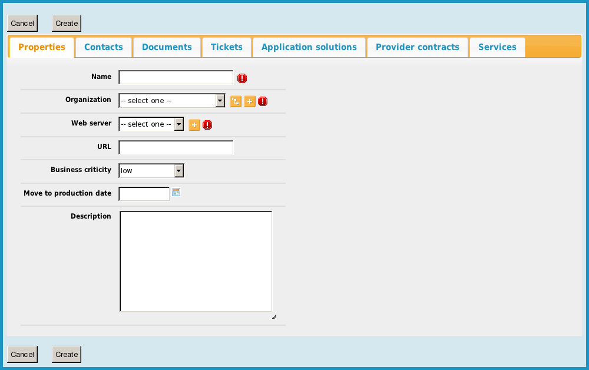Click the red warning icon beside Web server
Viewport: 589px width, 370px height.
tap(207, 125)
